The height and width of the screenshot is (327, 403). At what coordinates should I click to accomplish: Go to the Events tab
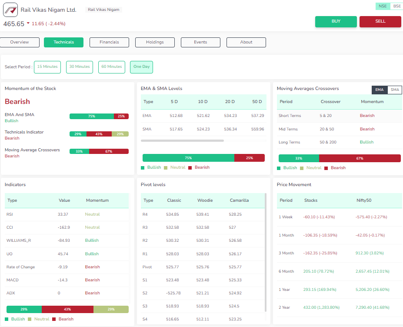click(200, 42)
